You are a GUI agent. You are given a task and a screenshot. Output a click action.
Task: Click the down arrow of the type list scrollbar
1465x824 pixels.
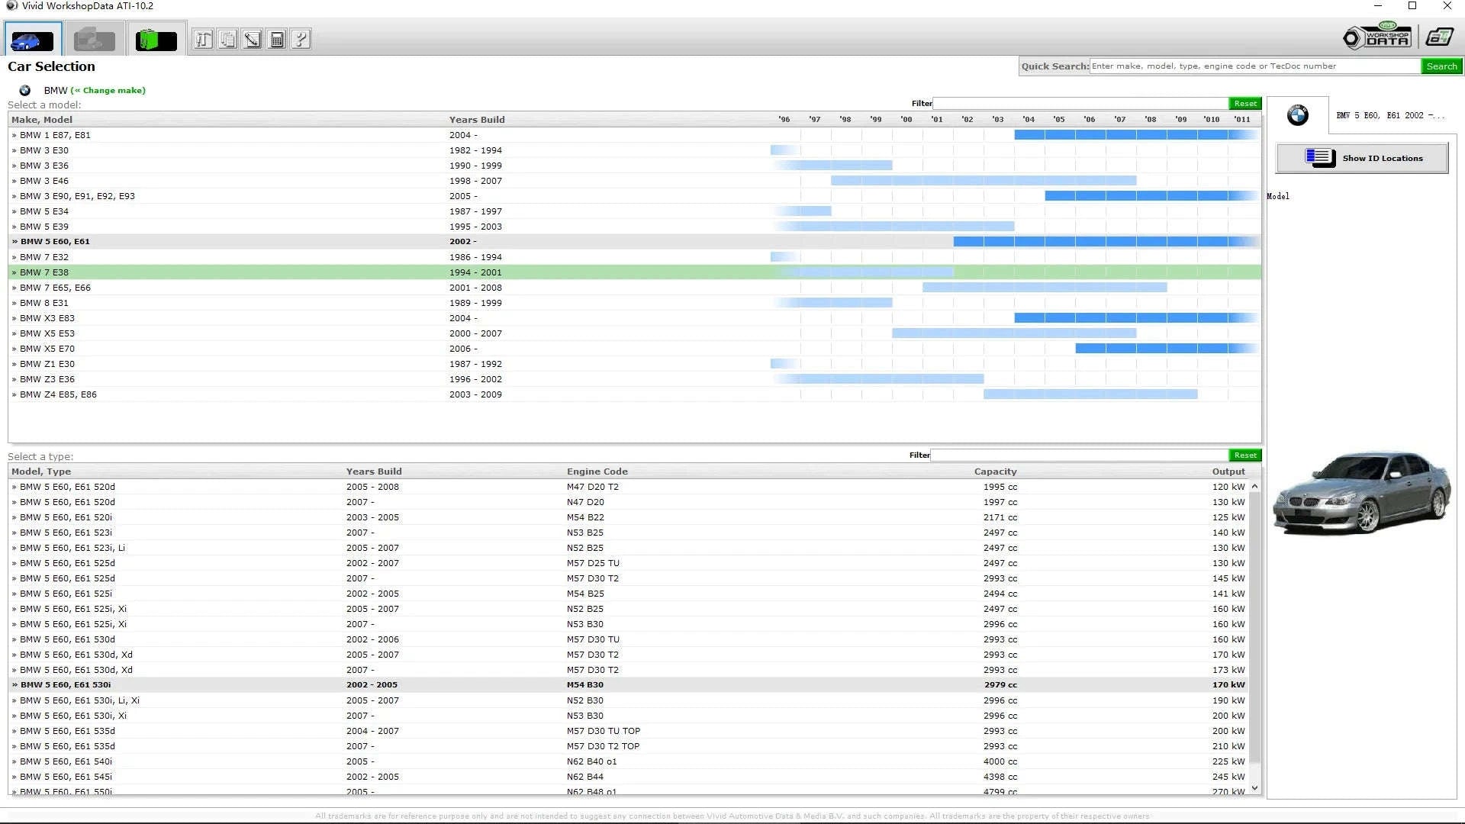tap(1254, 788)
